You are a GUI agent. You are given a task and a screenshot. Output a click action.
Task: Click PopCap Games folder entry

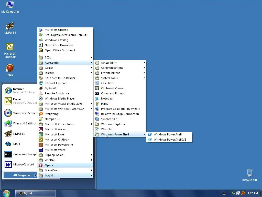tap(65, 155)
